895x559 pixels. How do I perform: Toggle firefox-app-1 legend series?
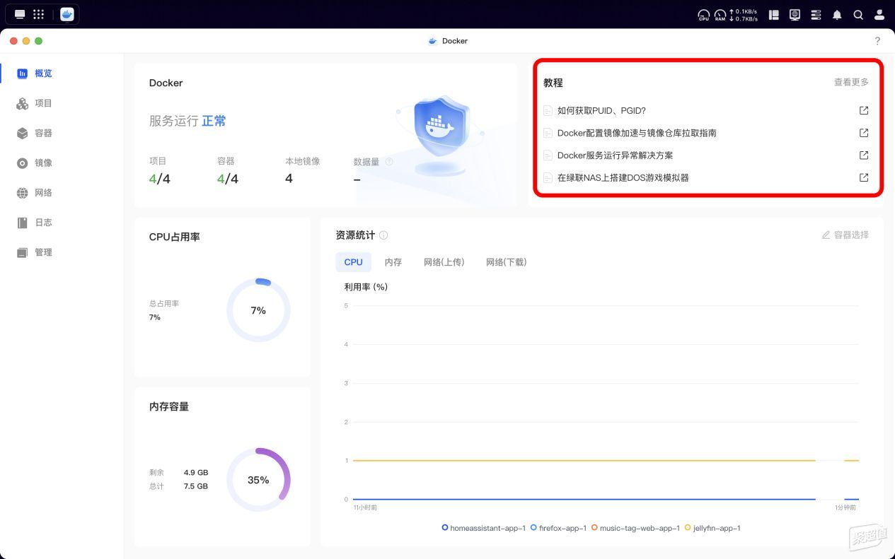click(x=558, y=528)
